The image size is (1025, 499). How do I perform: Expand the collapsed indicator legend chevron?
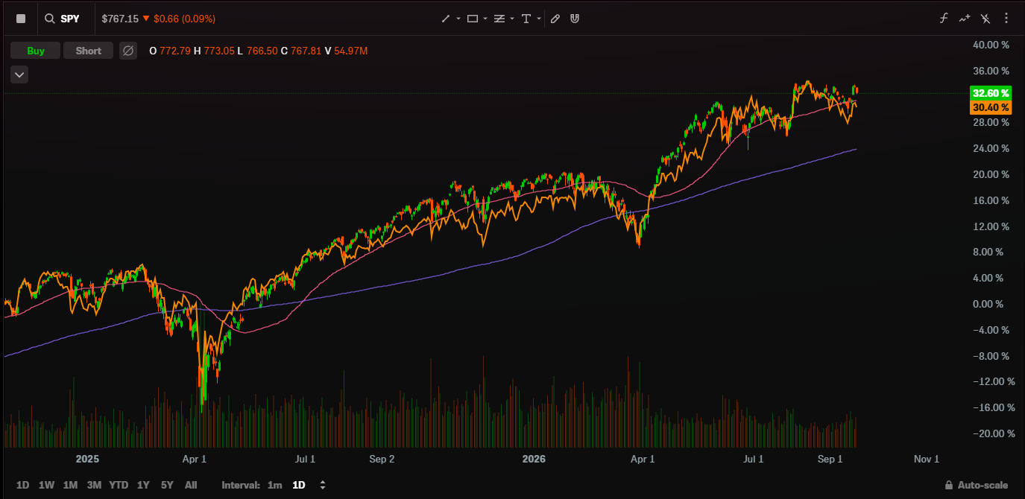pyautogui.click(x=19, y=74)
